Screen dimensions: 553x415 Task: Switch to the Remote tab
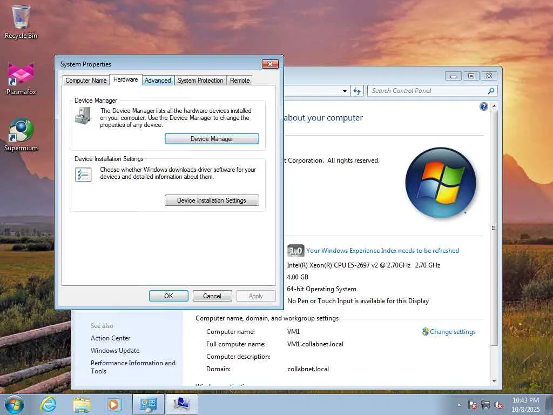pos(240,81)
